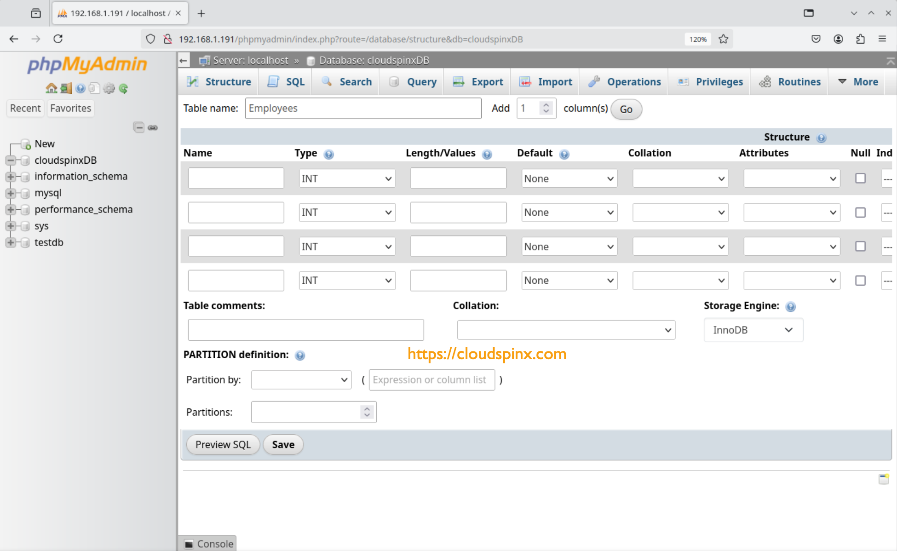Open panel settings with the gear icon
Image resolution: width=897 pixels, height=551 pixels.
click(109, 88)
